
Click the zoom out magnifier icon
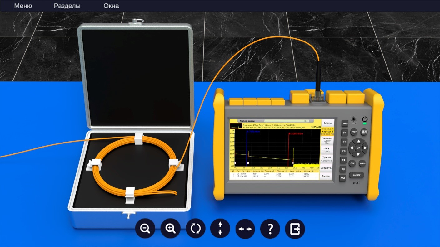(x=145, y=229)
